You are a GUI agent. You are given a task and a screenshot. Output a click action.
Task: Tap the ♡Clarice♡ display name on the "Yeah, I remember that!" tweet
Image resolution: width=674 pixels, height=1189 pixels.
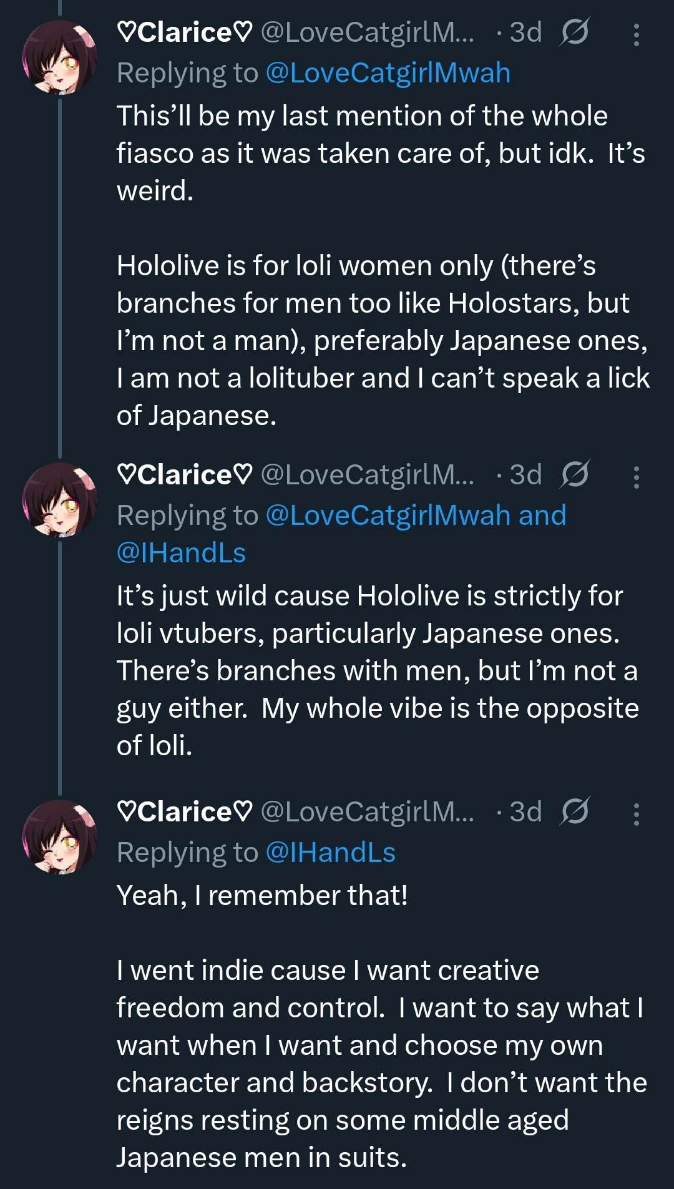(x=185, y=813)
